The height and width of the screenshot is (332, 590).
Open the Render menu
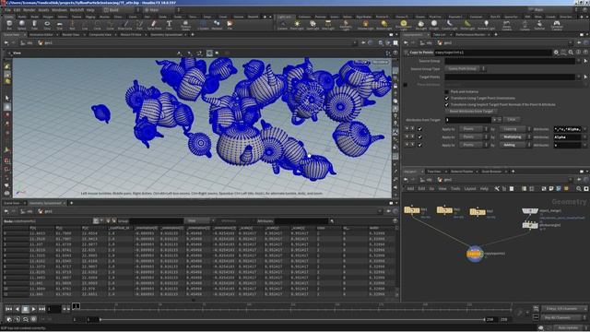(29, 10)
